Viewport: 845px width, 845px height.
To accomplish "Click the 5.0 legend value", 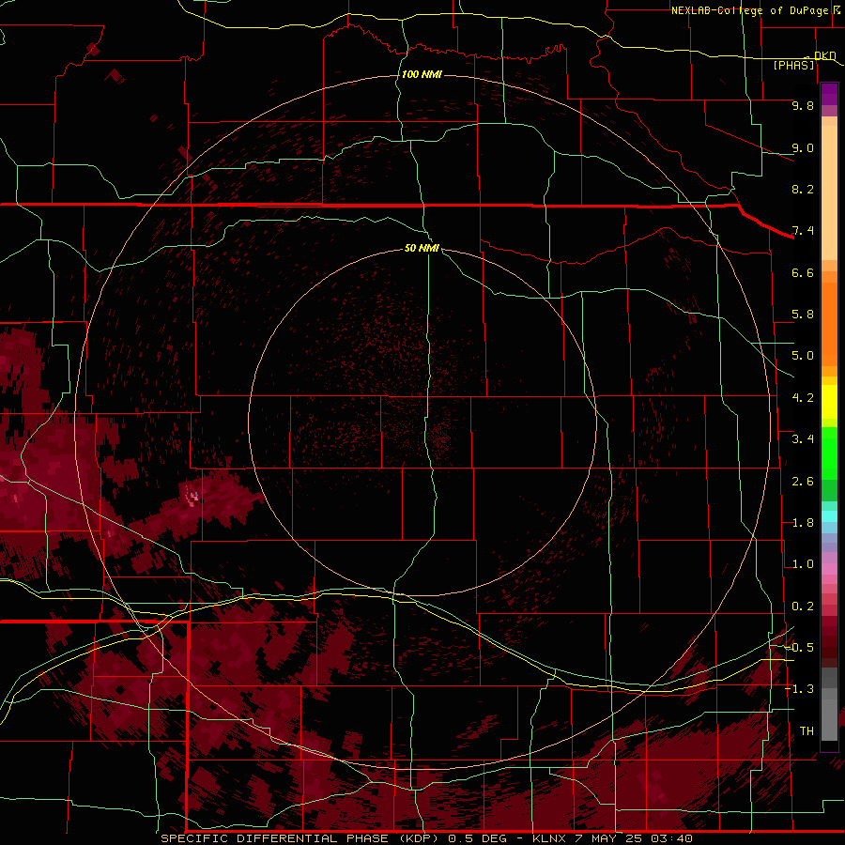I will [x=803, y=356].
